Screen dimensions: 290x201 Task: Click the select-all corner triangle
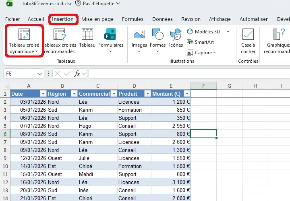point(7,86)
